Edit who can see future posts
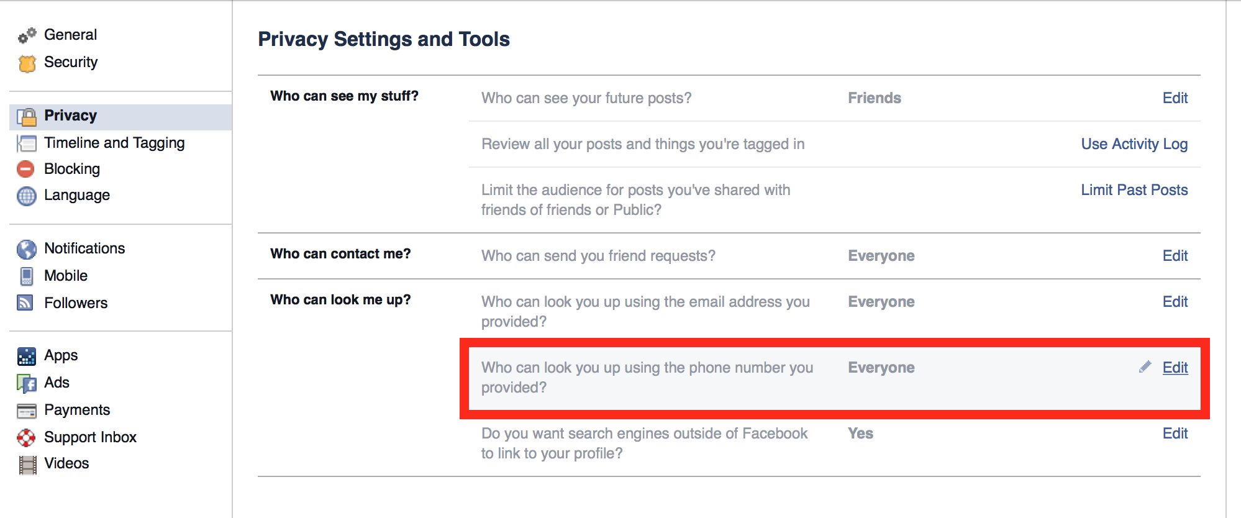Image resolution: width=1241 pixels, height=518 pixels. point(1175,98)
